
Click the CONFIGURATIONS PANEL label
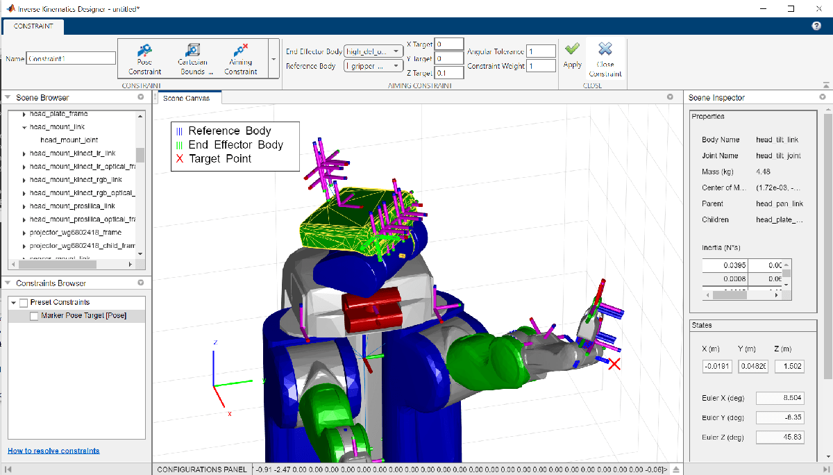[201, 469]
